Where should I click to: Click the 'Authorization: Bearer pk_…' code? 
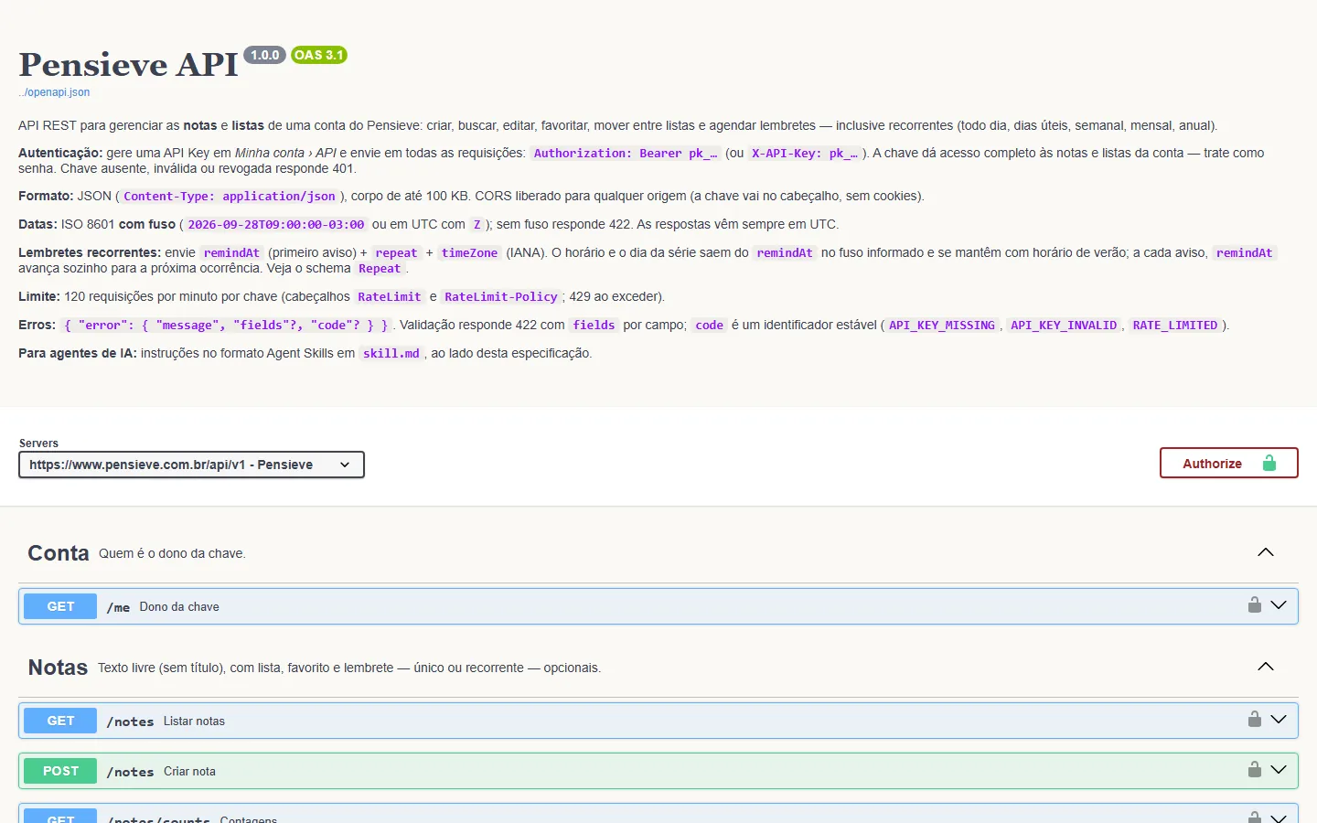tap(626, 153)
